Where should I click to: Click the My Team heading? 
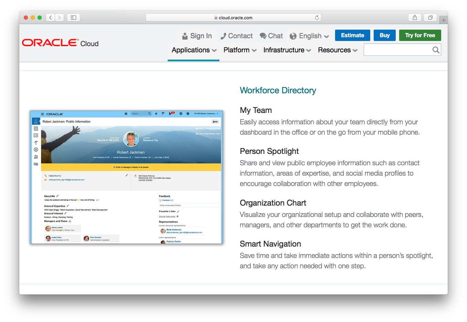click(x=256, y=110)
